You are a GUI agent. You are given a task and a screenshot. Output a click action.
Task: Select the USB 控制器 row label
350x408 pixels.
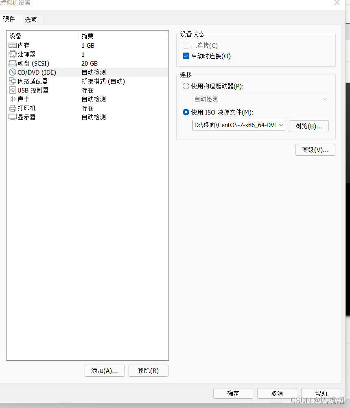[x=33, y=90]
